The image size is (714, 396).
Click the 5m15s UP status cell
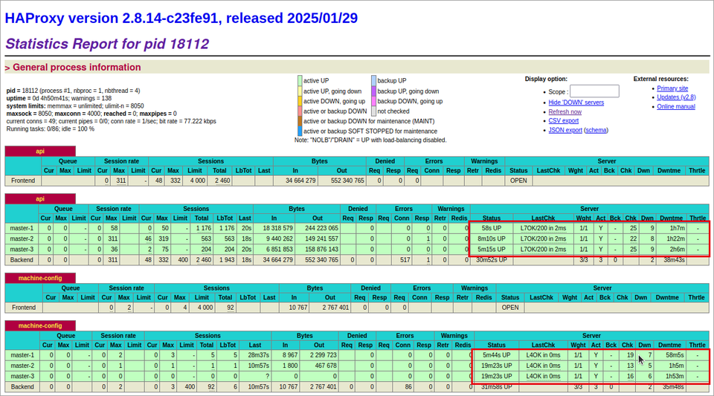click(x=492, y=249)
